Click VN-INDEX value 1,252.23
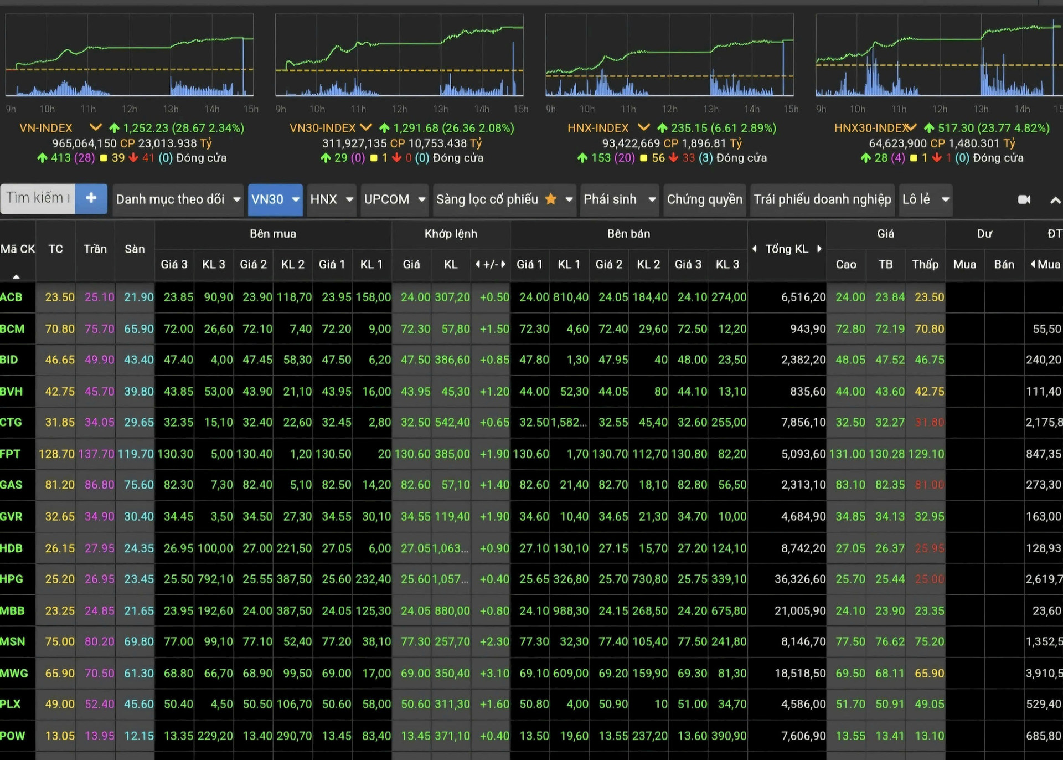 [146, 128]
